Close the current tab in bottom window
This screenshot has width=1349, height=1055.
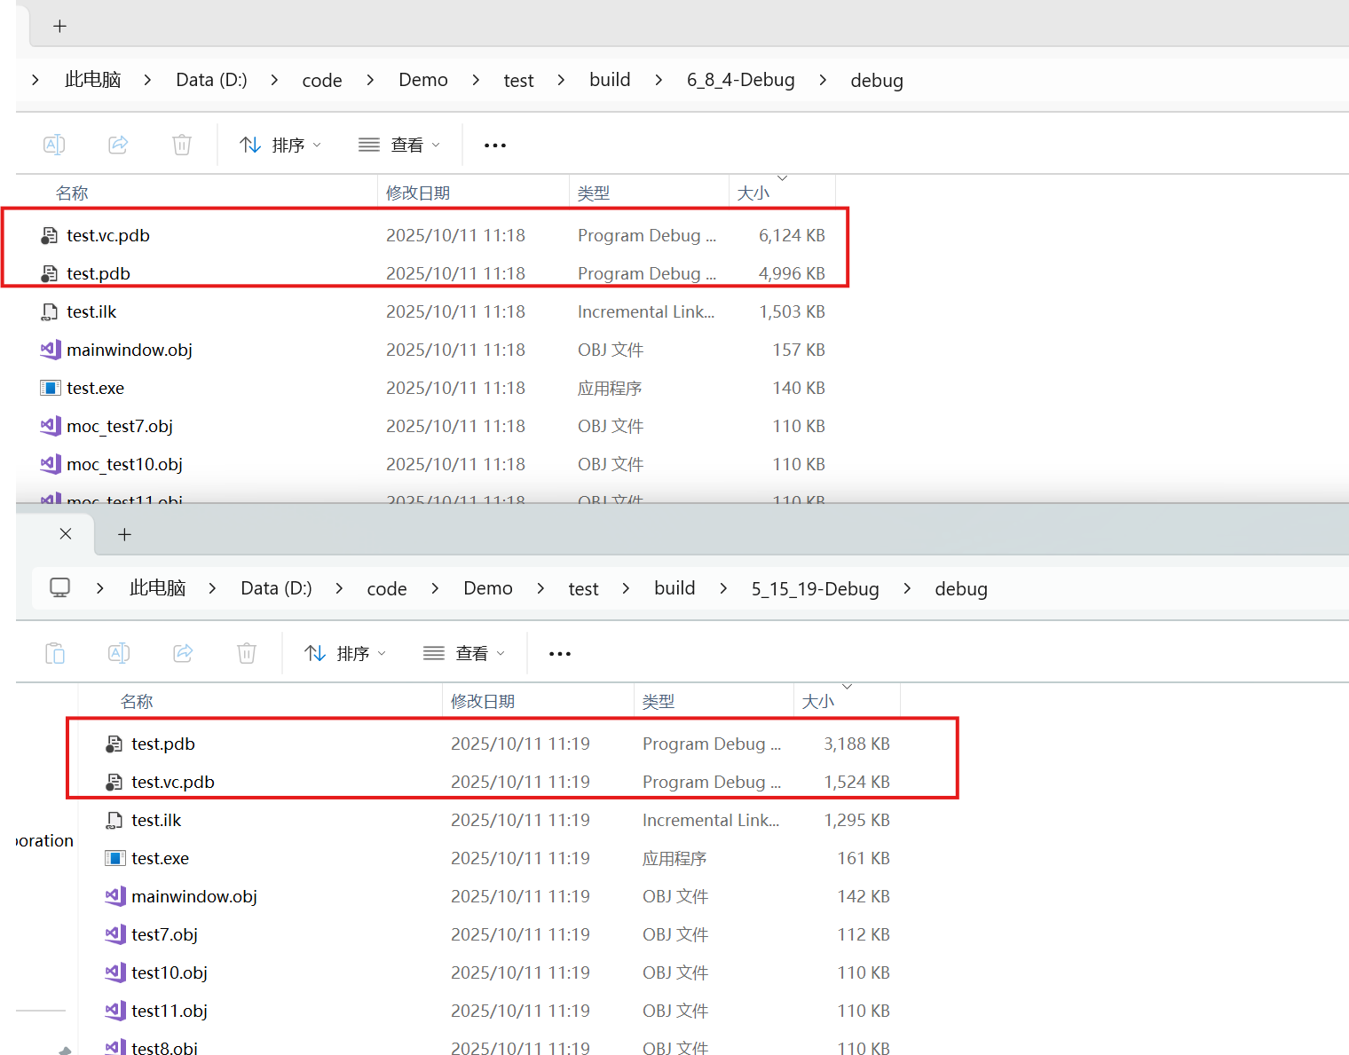coord(66,534)
